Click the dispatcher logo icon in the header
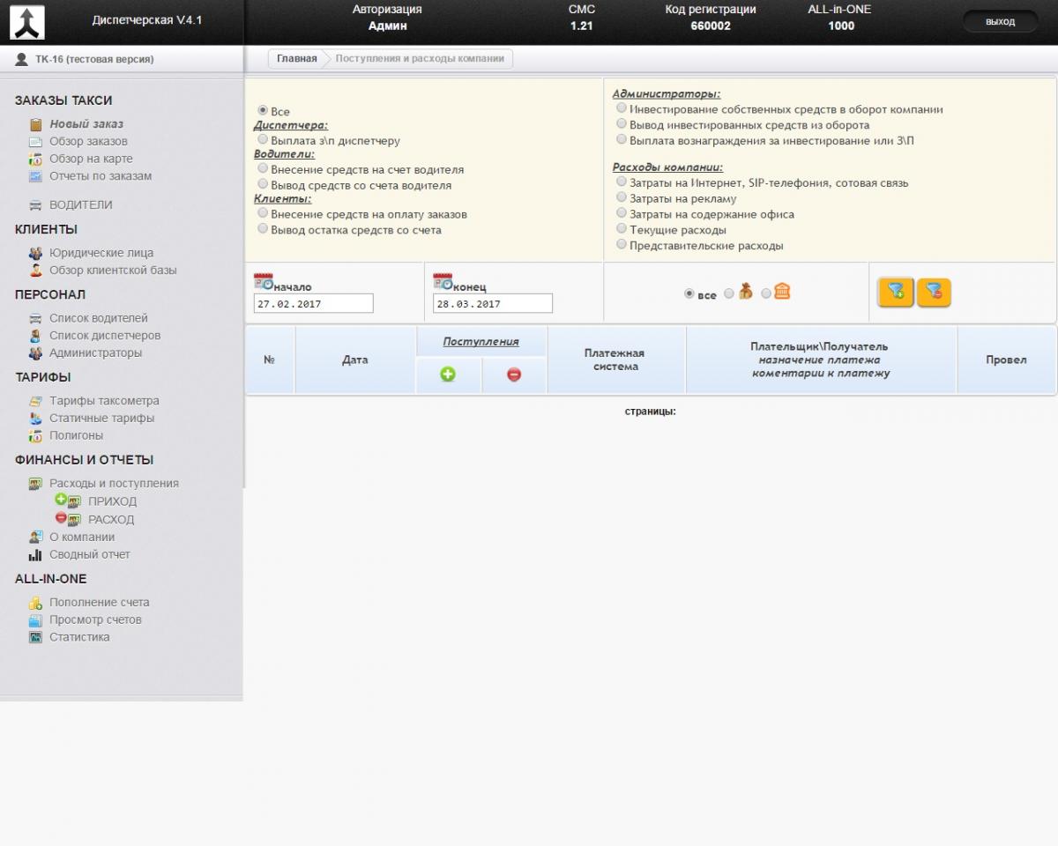Image resolution: width=1058 pixels, height=846 pixels. pyautogui.click(x=27, y=22)
